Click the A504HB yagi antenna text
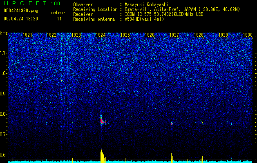 click(x=144, y=19)
